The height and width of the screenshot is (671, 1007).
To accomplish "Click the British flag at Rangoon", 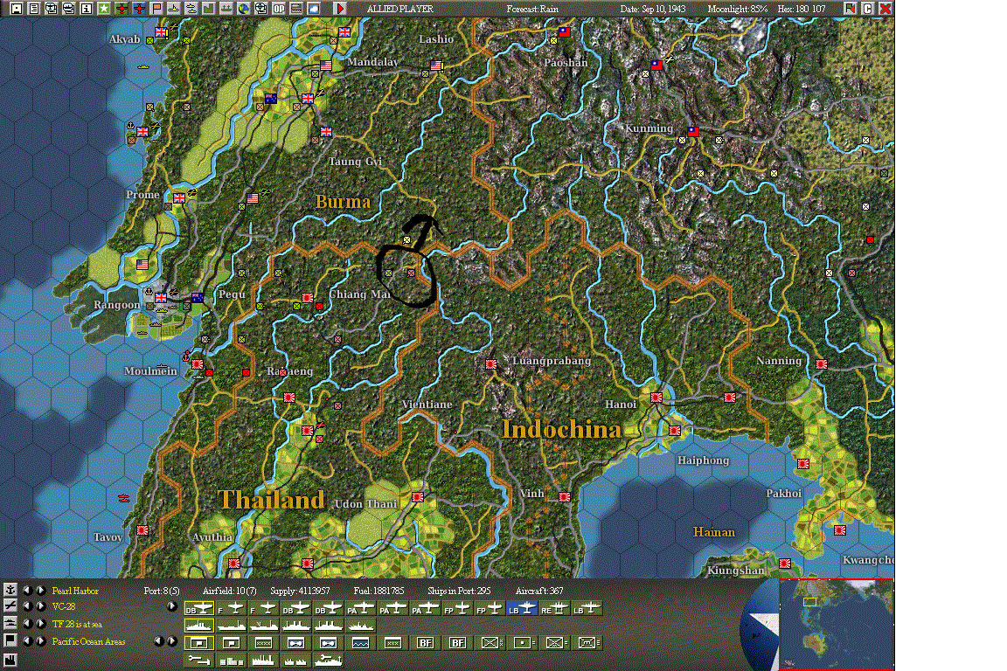I will tap(161, 297).
